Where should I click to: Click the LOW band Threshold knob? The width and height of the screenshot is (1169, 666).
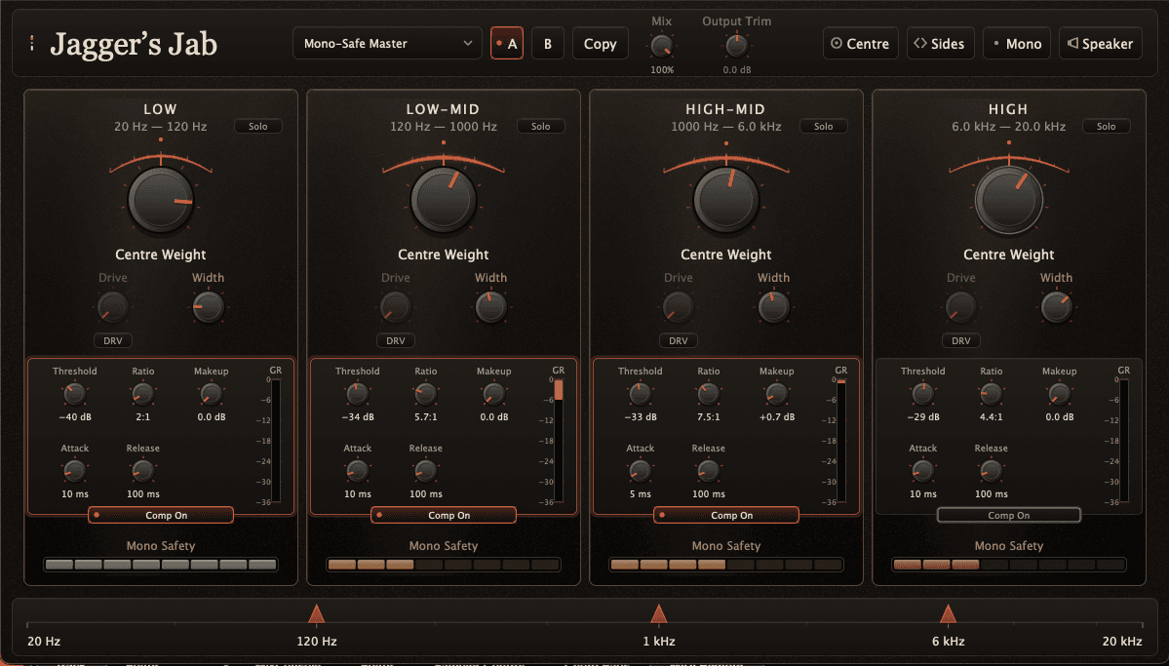tap(74, 393)
